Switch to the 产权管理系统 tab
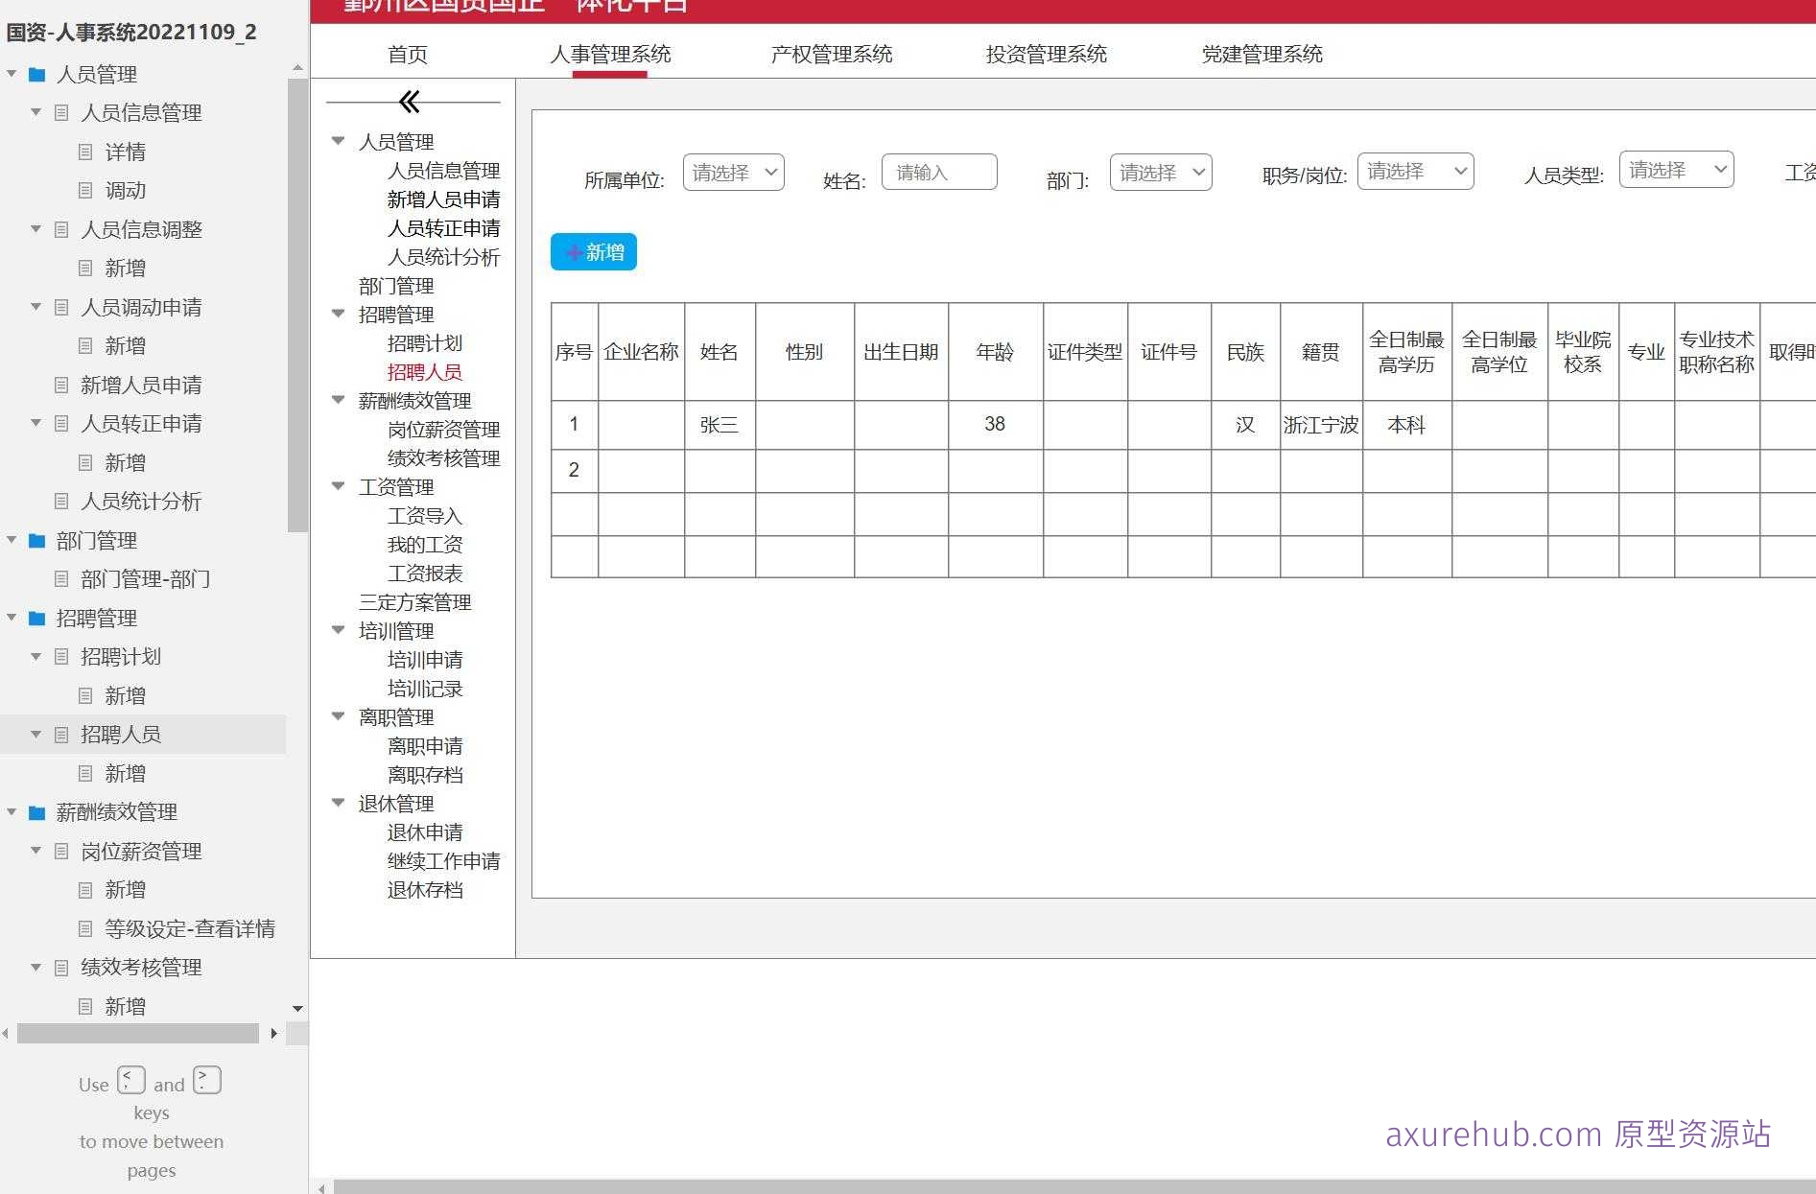Image resolution: width=1816 pixels, height=1194 pixels. [x=831, y=54]
